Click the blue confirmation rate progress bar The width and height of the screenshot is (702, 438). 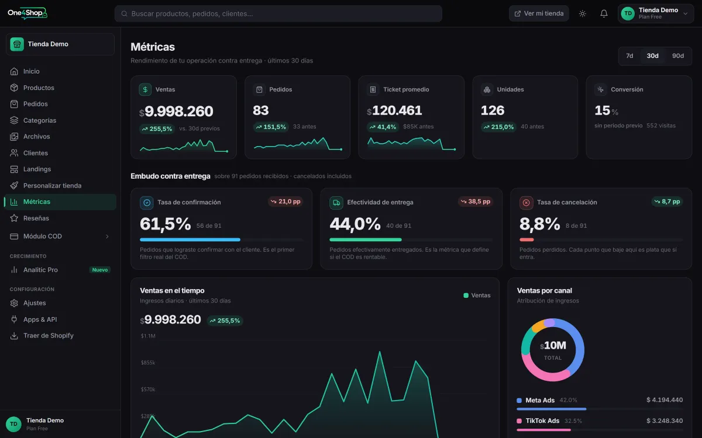point(190,239)
